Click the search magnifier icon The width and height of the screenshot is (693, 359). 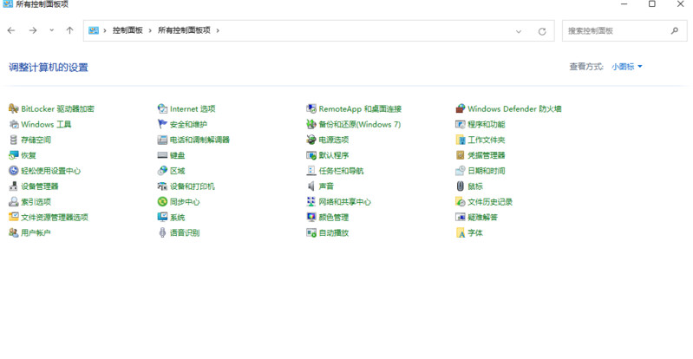tap(675, 31)
